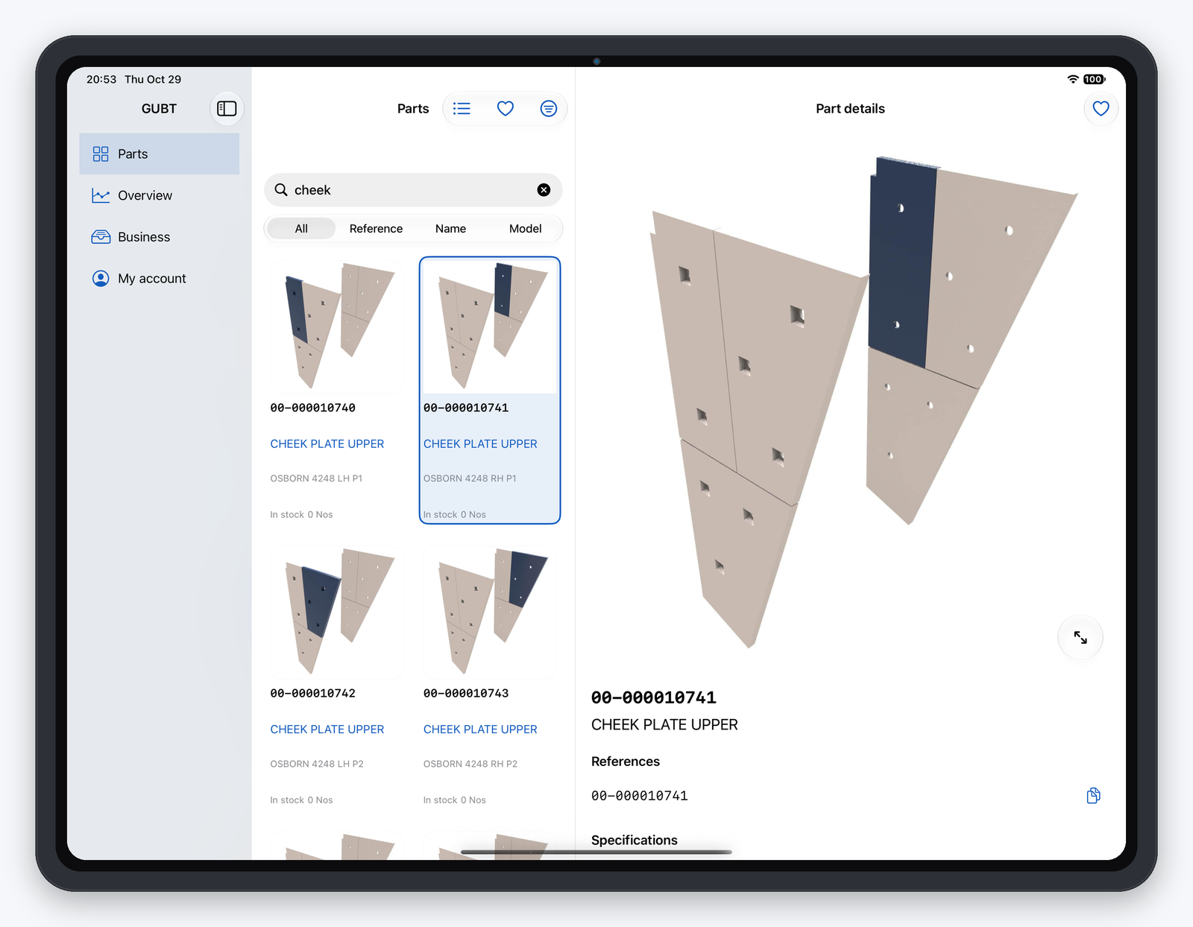The image size is (1193, 927).
Task: Click CHEEK PLATE UPPER link for OSBORN 4248 LH P2
Action: 327,730
